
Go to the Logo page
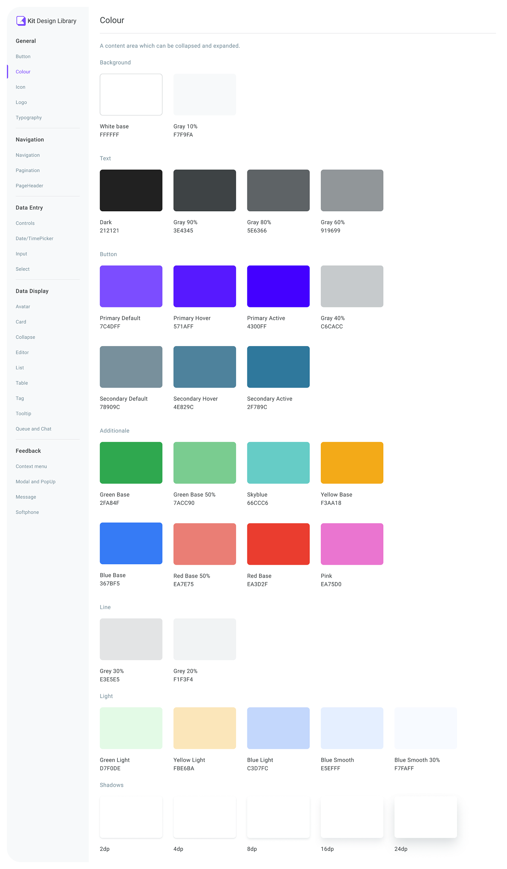[22, 102]
